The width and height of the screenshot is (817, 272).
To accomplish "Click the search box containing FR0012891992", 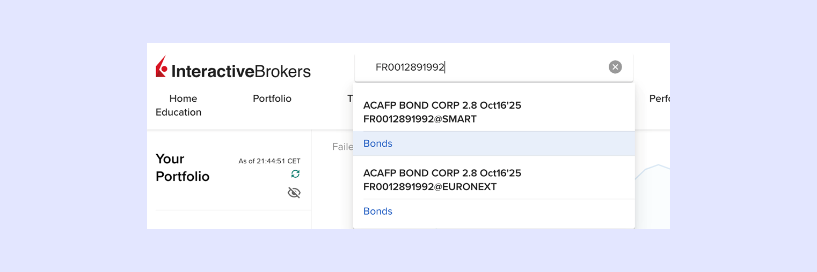I will (x=483, y=67).
